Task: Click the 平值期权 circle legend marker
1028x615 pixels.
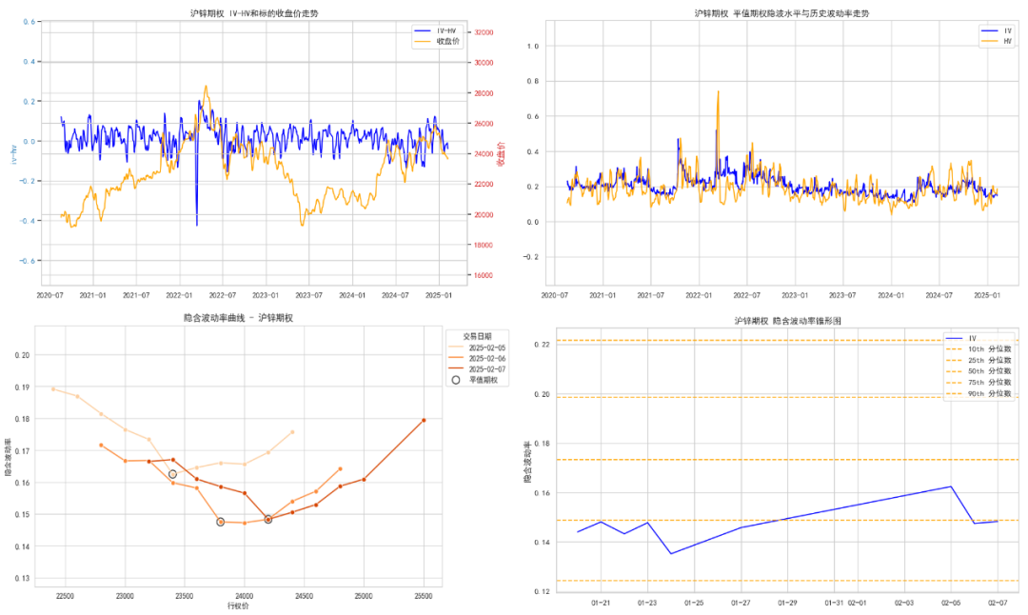Action: pyautogui.click(x=456, y=380)
